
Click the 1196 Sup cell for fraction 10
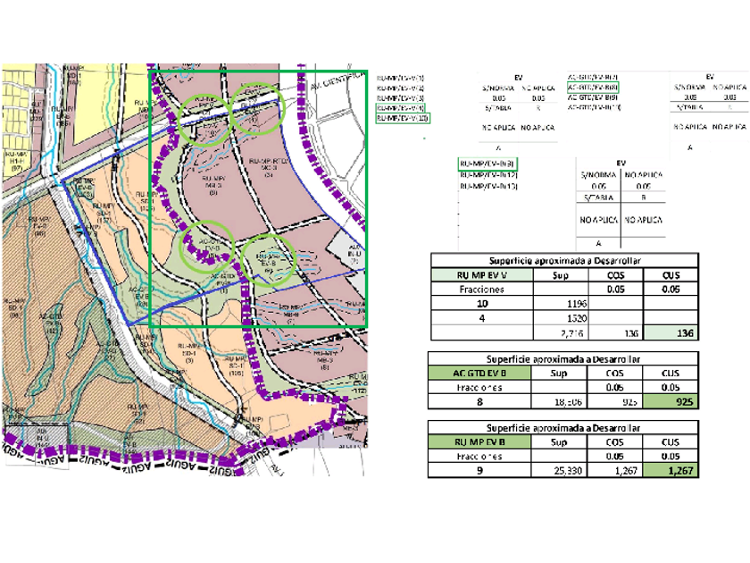click(x=561, y=304)
